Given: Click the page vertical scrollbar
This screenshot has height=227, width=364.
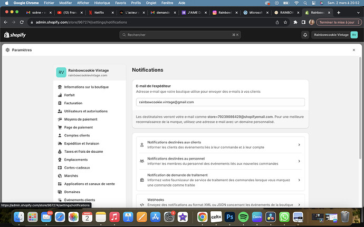Looking at the screenshot, I should pos(360,108).
